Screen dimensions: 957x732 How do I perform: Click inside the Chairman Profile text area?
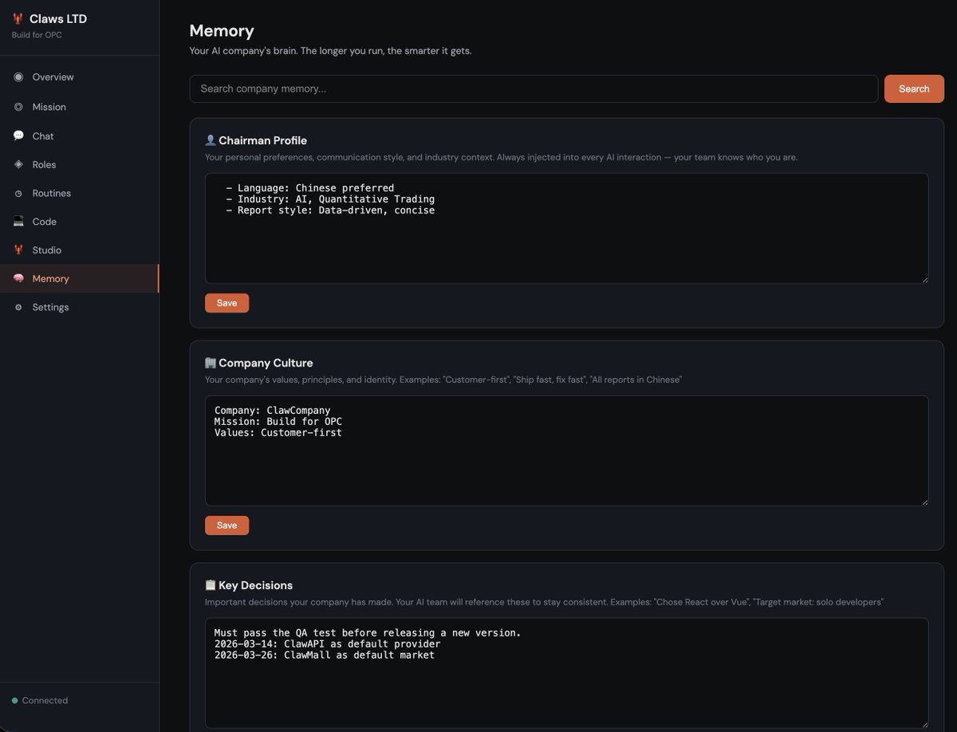click(566, 228)
